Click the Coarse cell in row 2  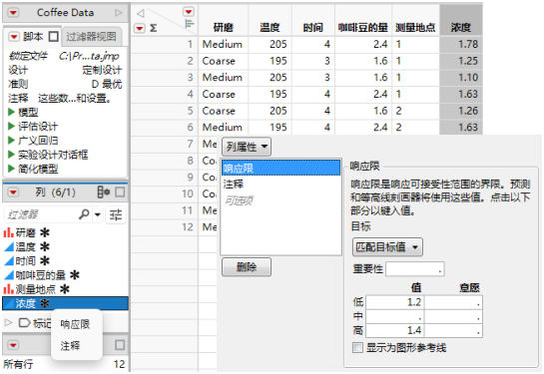tap(223, 61)
